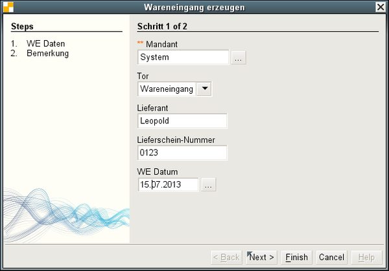Click the Lieferschein-Nummer field with 0123
The image size is (389, 271).
coord(182,153)
